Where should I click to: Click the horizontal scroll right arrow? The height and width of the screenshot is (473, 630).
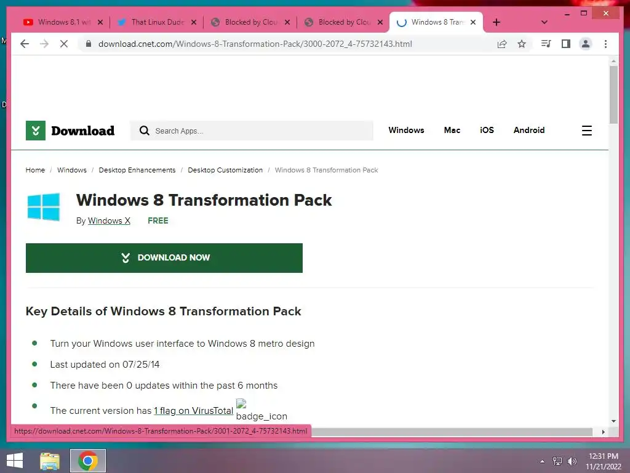pos(603,432)
